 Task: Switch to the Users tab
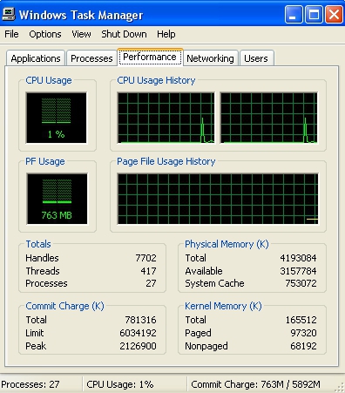(x=256, y=58)
